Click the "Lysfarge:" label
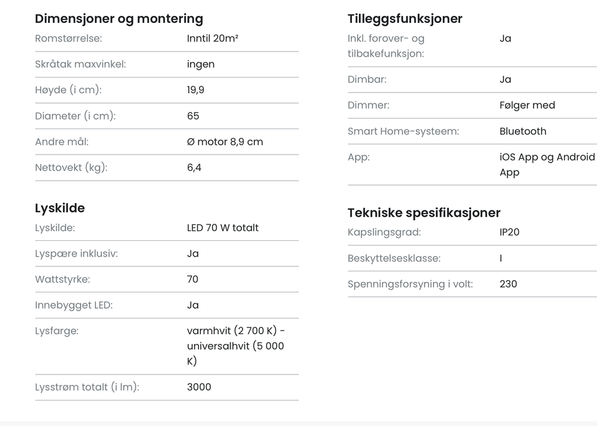Image resolution: width=597 pixels, height=426 pixels. (x=57, y=331)
